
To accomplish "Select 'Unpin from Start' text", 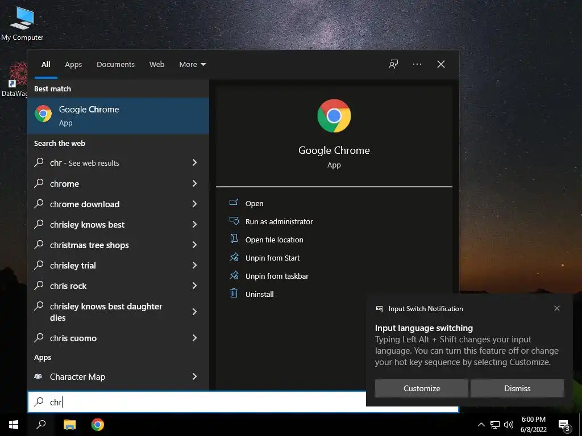I will tap(272, 258).
